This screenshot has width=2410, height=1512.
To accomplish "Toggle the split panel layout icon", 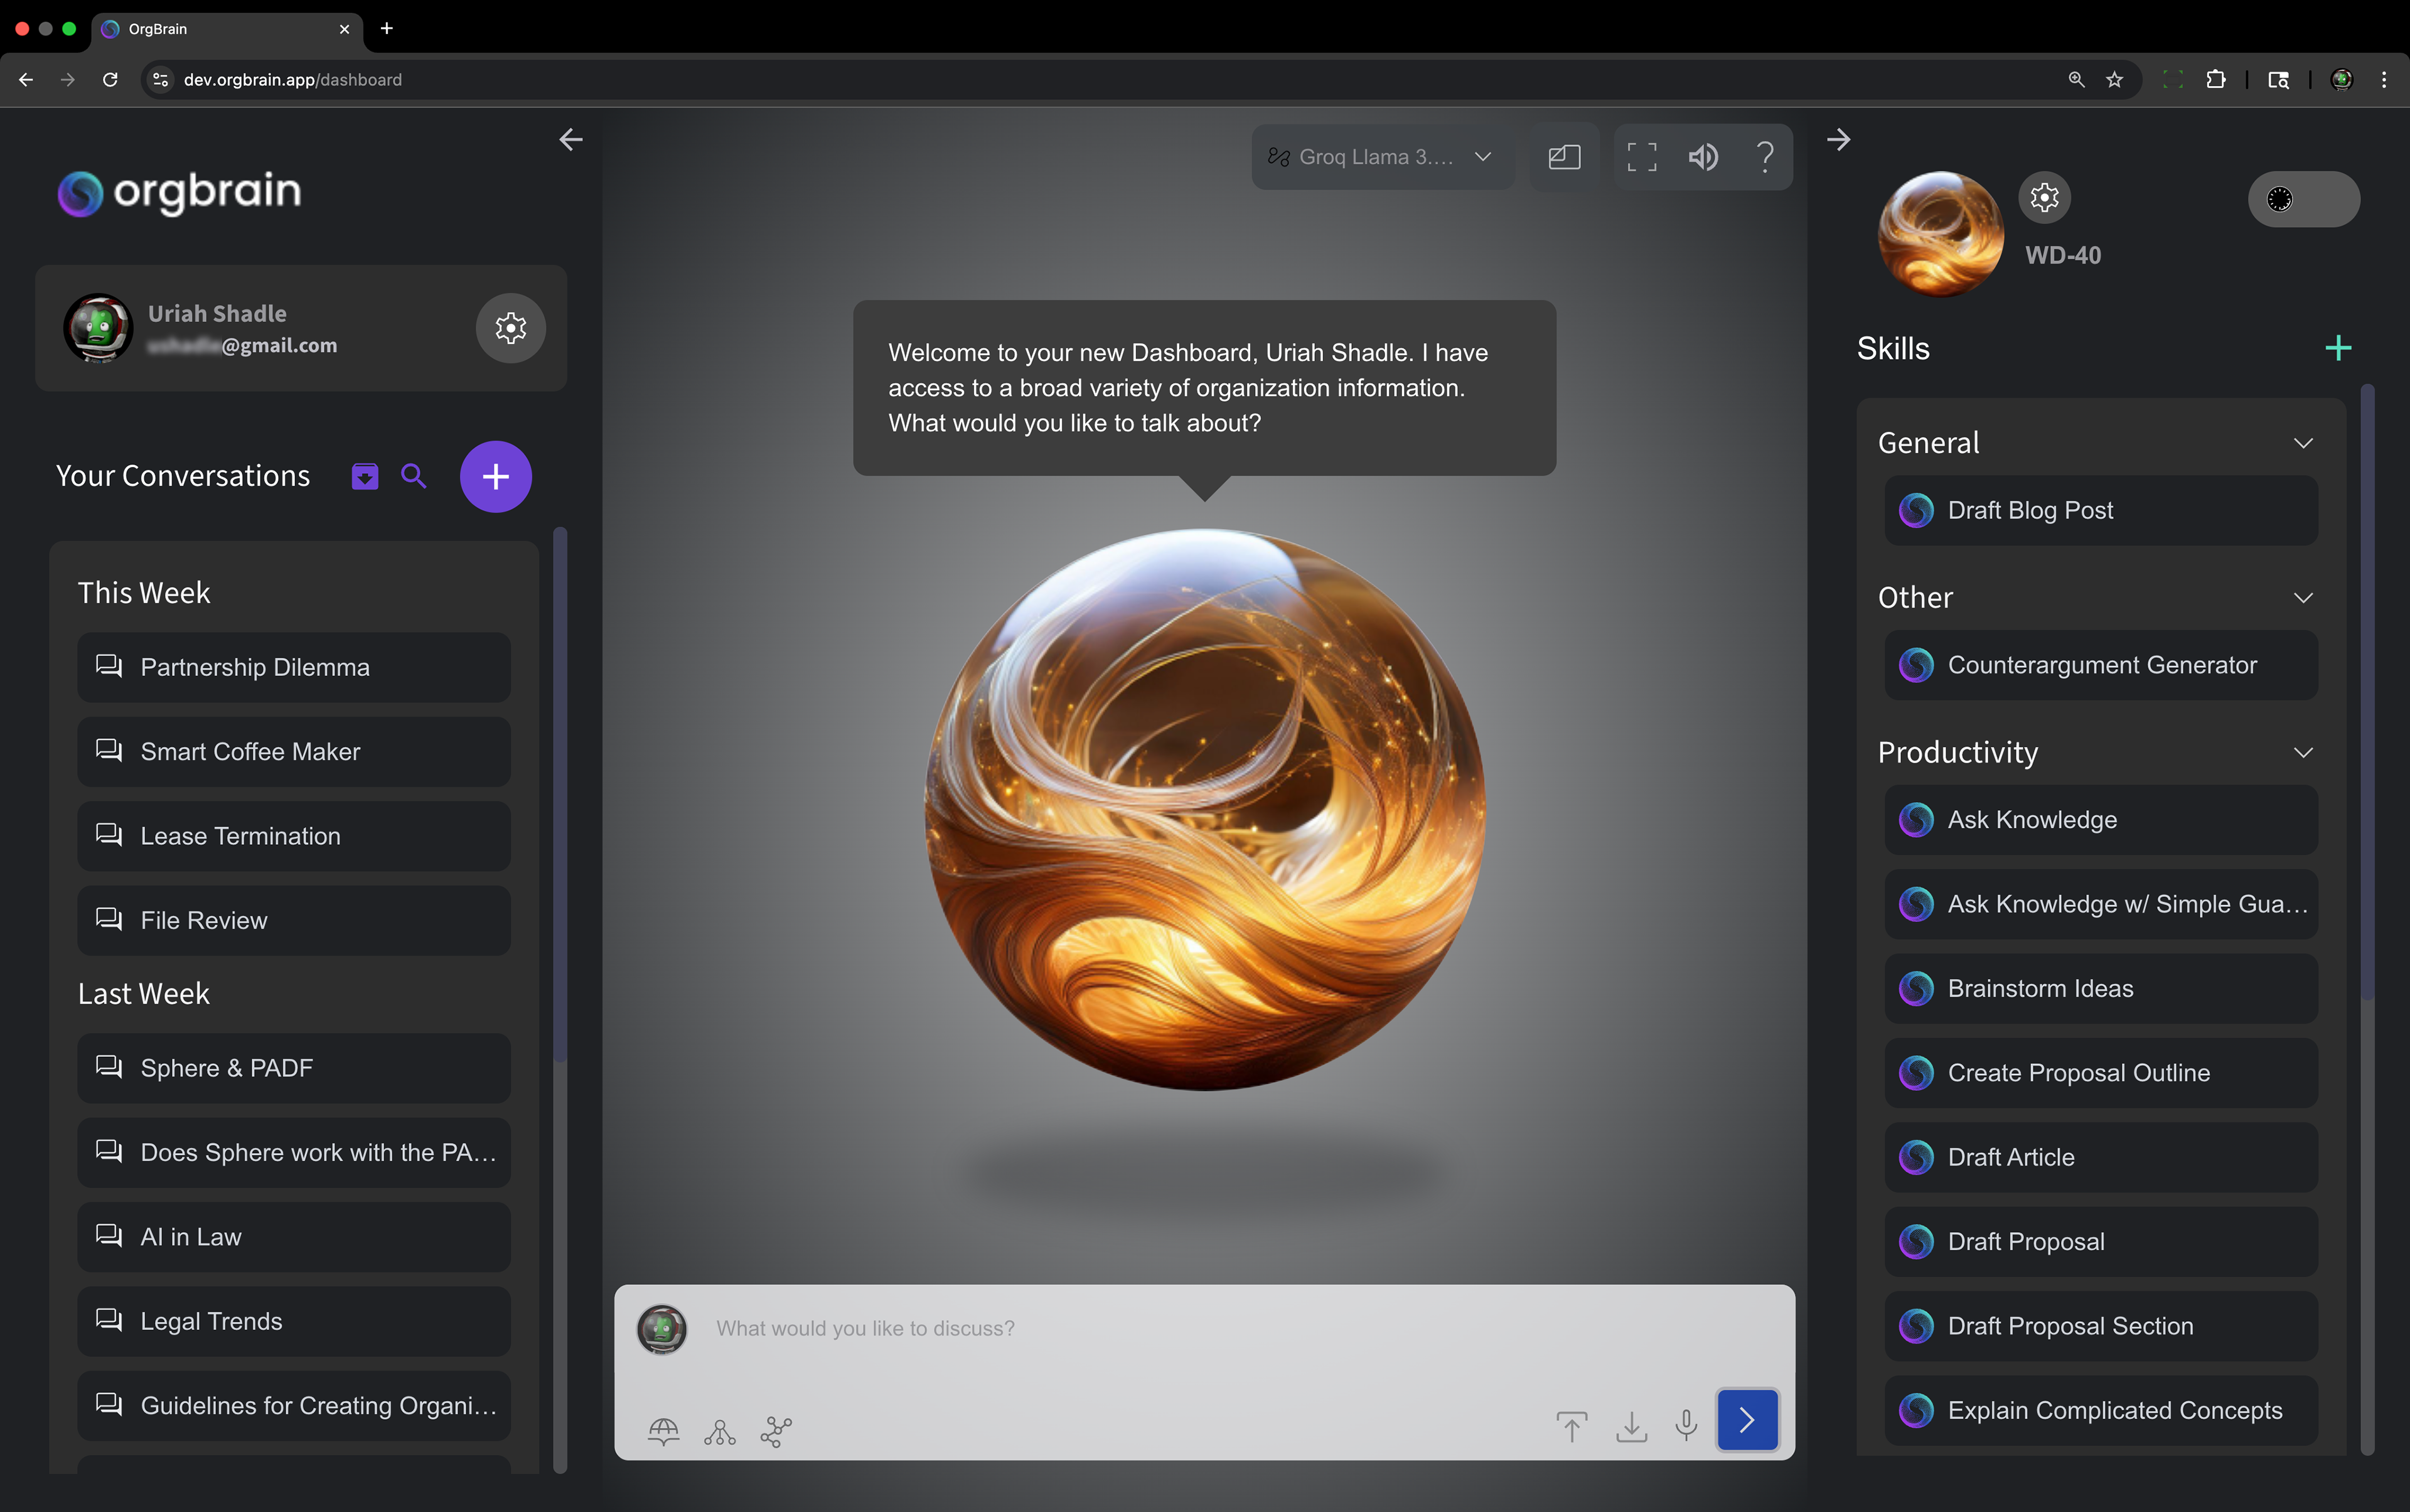I will [x=1564, y=157].
